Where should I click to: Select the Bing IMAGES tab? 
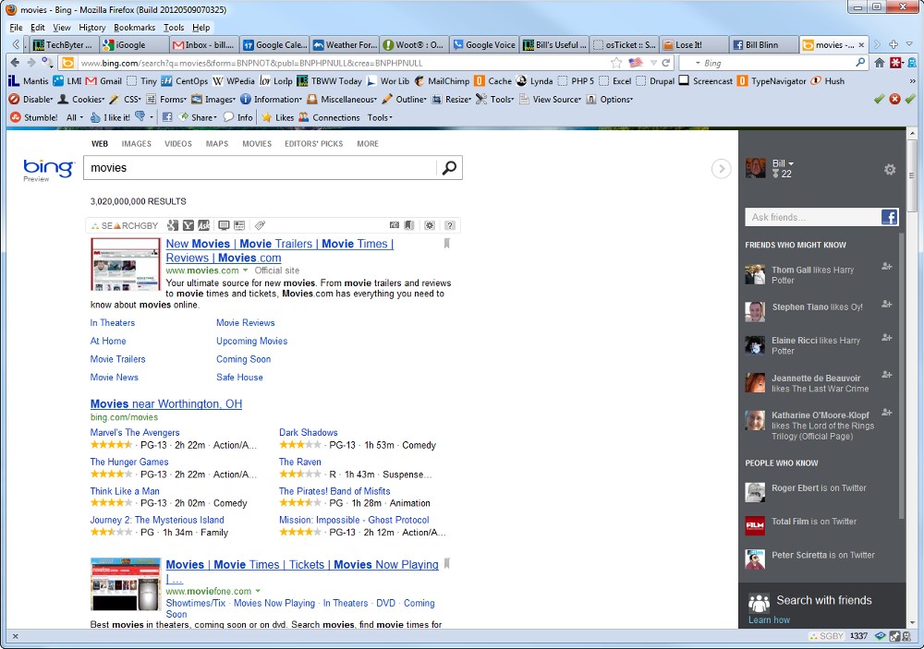pos(136,144)
